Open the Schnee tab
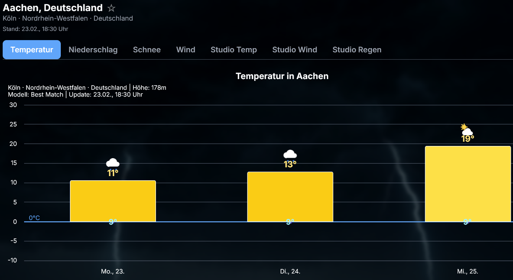The width and height of the screenshot is (513, 280). [147, 50]
